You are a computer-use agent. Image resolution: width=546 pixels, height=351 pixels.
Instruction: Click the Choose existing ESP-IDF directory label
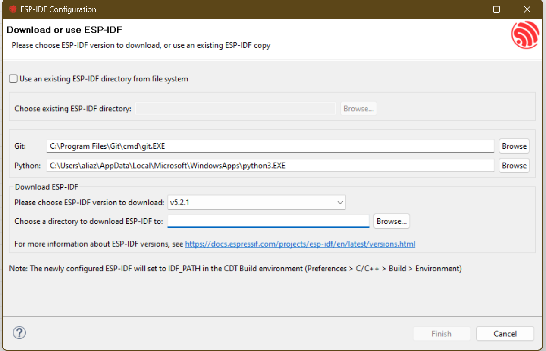click(73, 109)
